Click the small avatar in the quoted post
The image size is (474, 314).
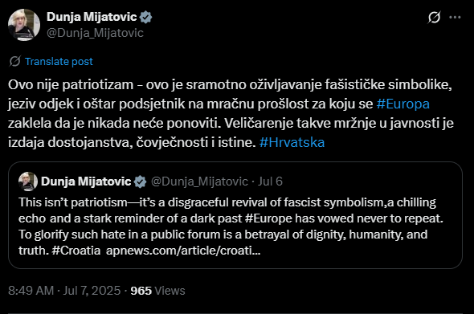(28, 181)
